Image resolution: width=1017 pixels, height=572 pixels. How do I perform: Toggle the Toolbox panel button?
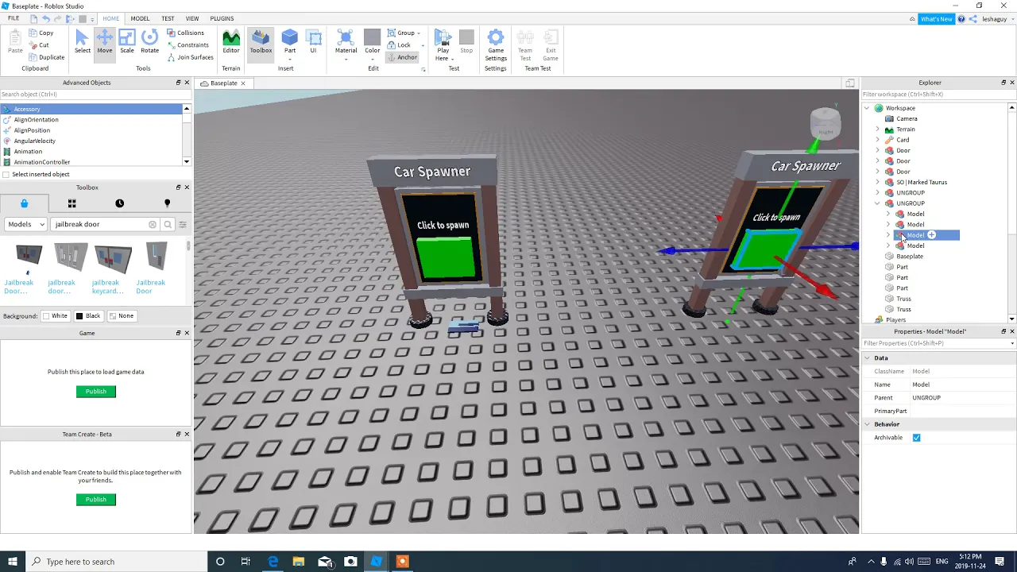[261, 42]
